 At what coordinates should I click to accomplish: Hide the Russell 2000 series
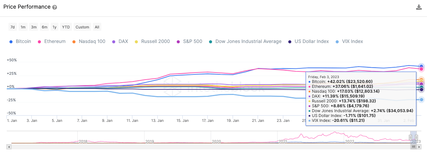point(152,41)
